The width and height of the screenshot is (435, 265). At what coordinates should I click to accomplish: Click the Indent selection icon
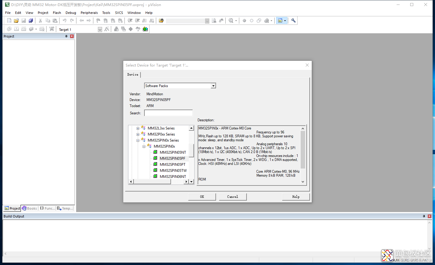130,21
